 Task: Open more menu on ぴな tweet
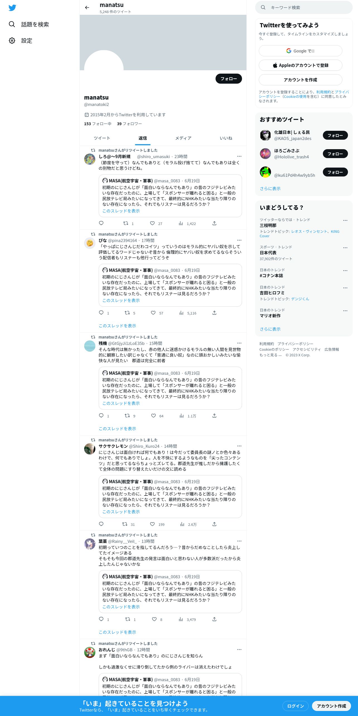(x=239, y=240)
